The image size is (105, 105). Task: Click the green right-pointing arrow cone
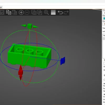(36, 27)
